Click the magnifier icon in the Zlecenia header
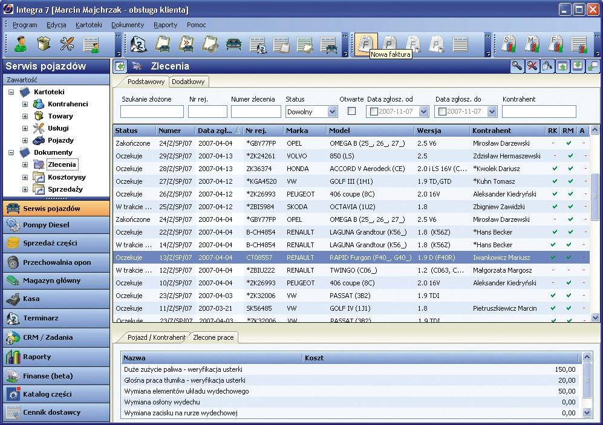Image resolution: width=603 pixels, height=425 pixels. click(517, 66)
